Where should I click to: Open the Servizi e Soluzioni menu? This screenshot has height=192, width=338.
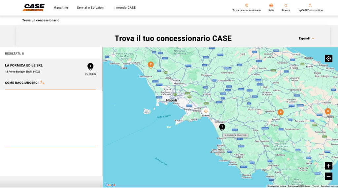[91, 8]
